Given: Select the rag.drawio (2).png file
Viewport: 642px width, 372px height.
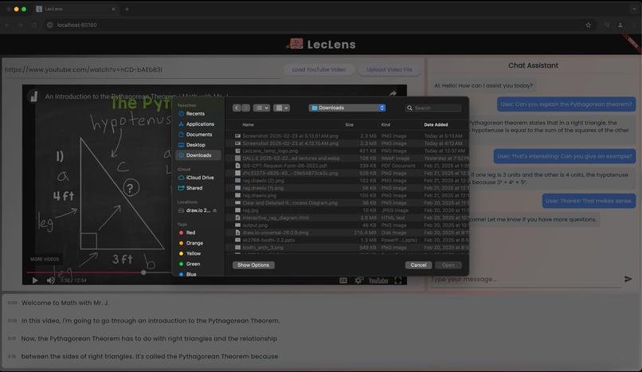Looking at the screenshot, I should coord(346,181).
